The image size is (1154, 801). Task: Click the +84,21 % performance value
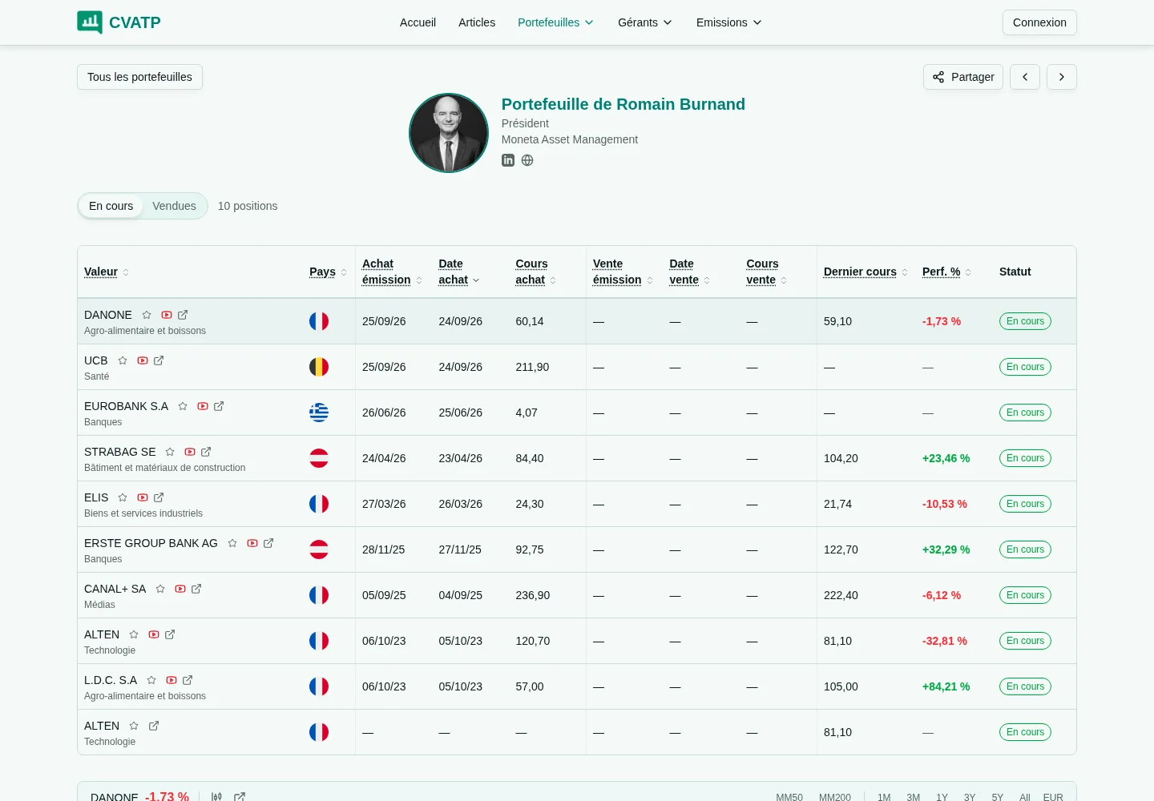coord(946,686)
